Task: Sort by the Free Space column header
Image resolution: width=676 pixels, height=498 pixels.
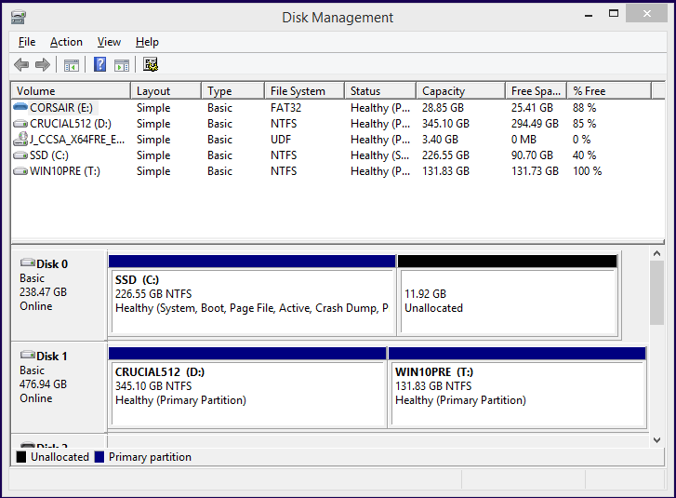Action: [536, 91]
